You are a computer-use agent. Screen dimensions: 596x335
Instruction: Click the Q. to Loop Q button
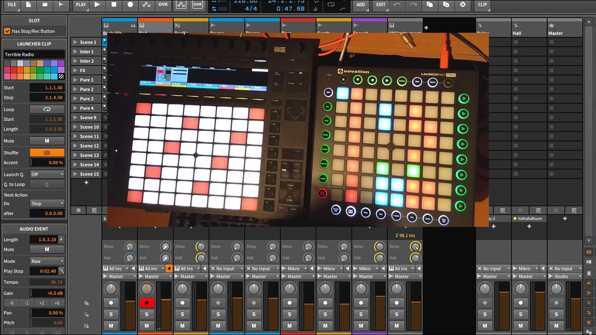(x=47, y=184)
